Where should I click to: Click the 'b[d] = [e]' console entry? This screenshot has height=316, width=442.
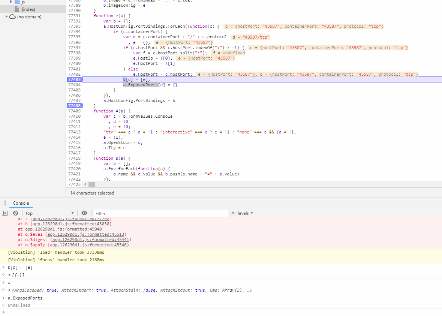[x=20, y=268]
